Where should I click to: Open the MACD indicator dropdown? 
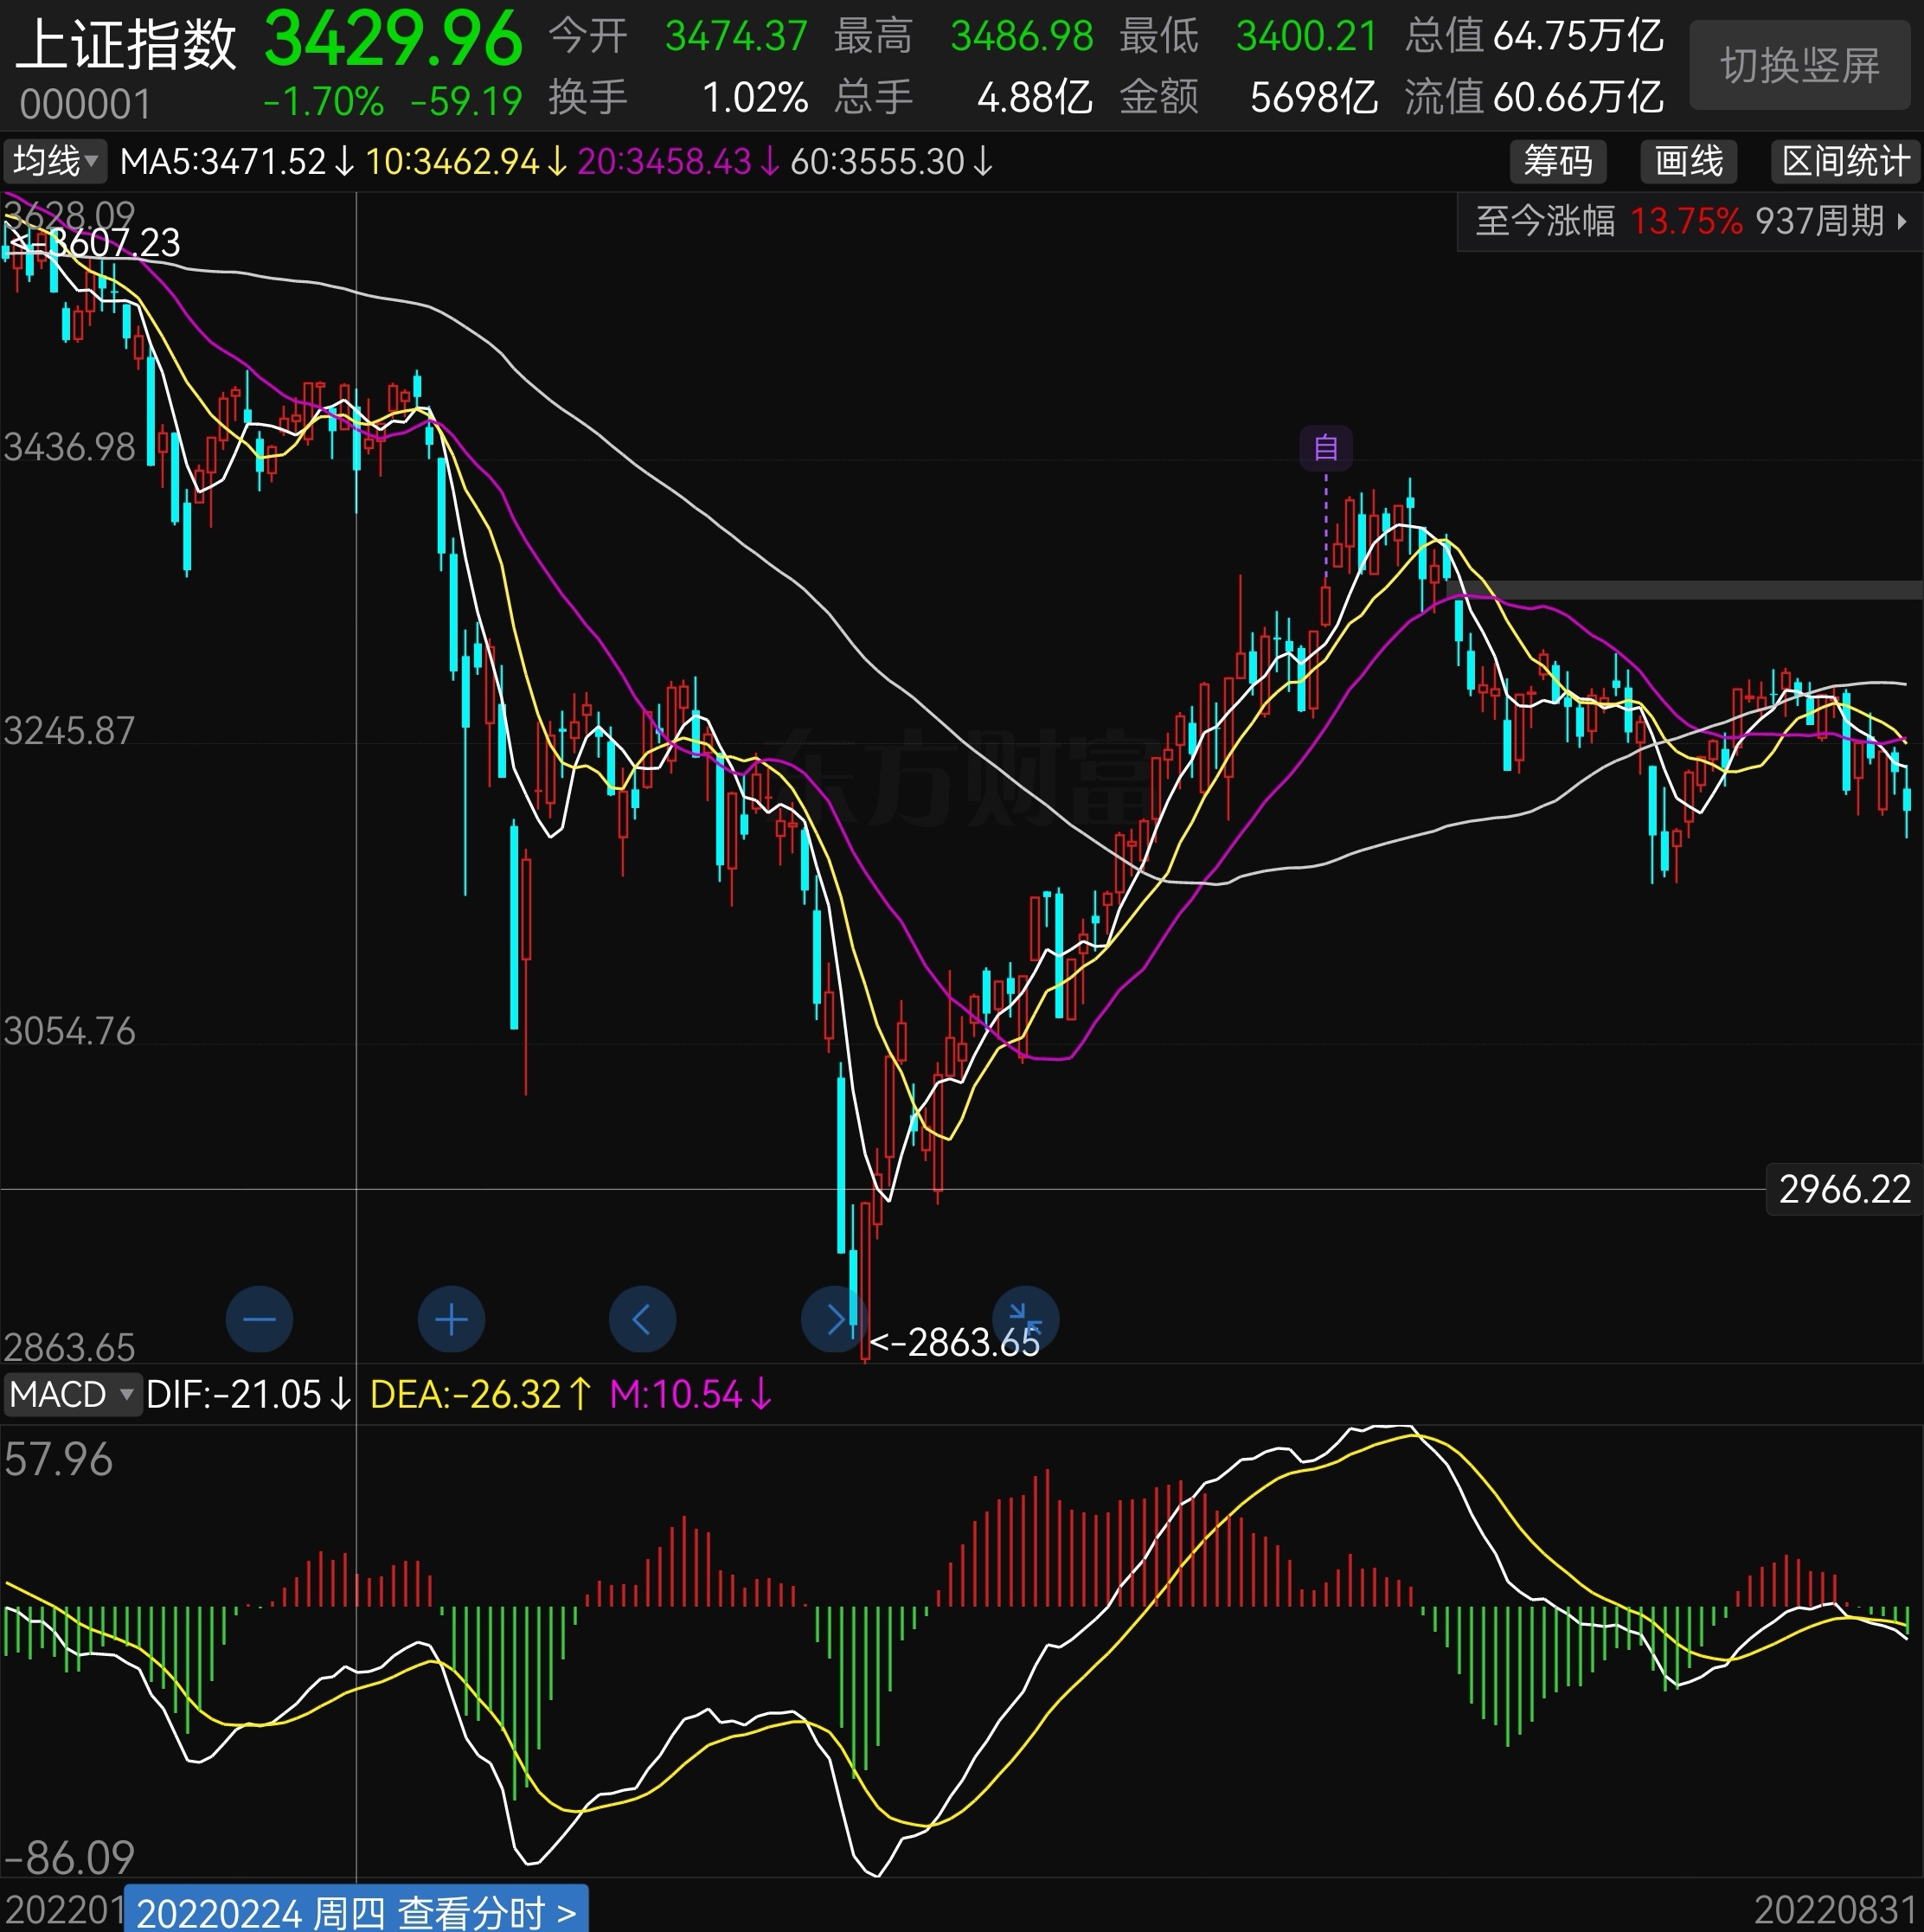[70, 1394]
